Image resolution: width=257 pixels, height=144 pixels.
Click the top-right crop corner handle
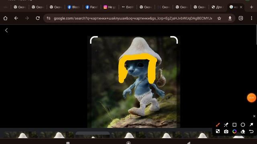(174, 40)
